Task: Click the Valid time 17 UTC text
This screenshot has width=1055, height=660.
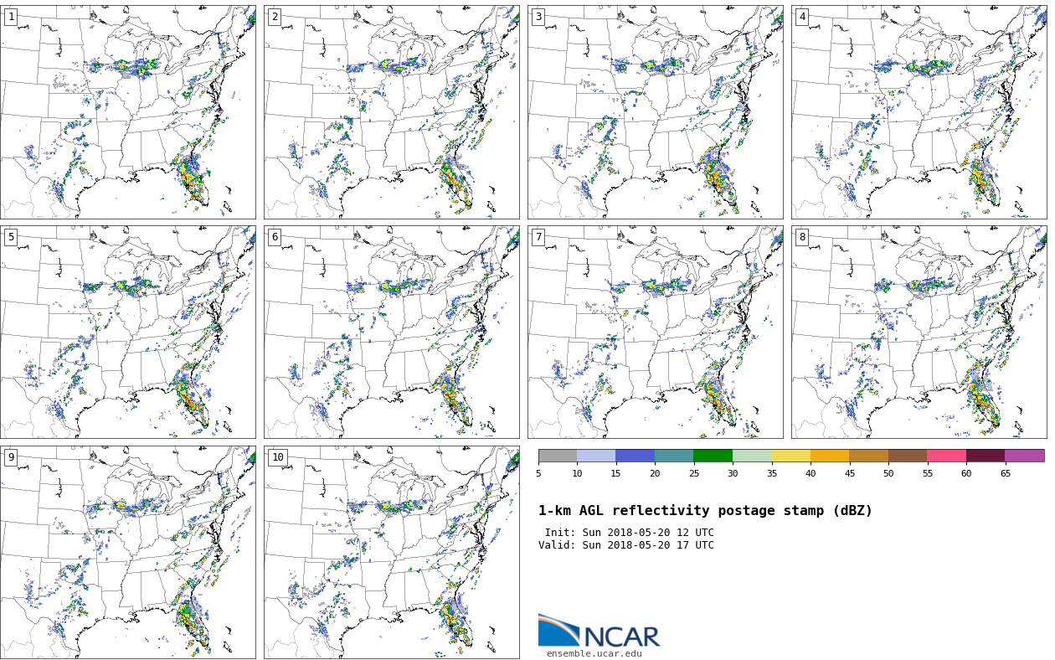Action: (x=626, y=545)
